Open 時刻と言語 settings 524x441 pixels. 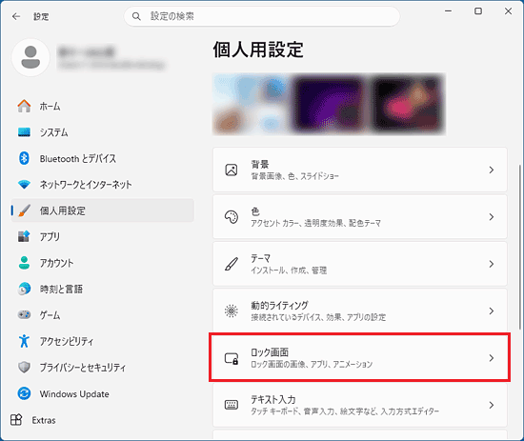103,289
